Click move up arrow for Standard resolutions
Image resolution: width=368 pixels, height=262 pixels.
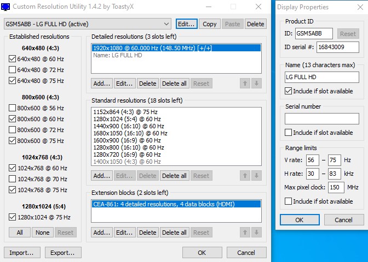[x=245, y=176]
